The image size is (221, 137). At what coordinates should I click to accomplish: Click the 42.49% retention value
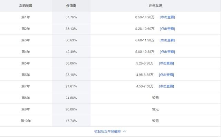pyautogui.click(x=71, y=52)
